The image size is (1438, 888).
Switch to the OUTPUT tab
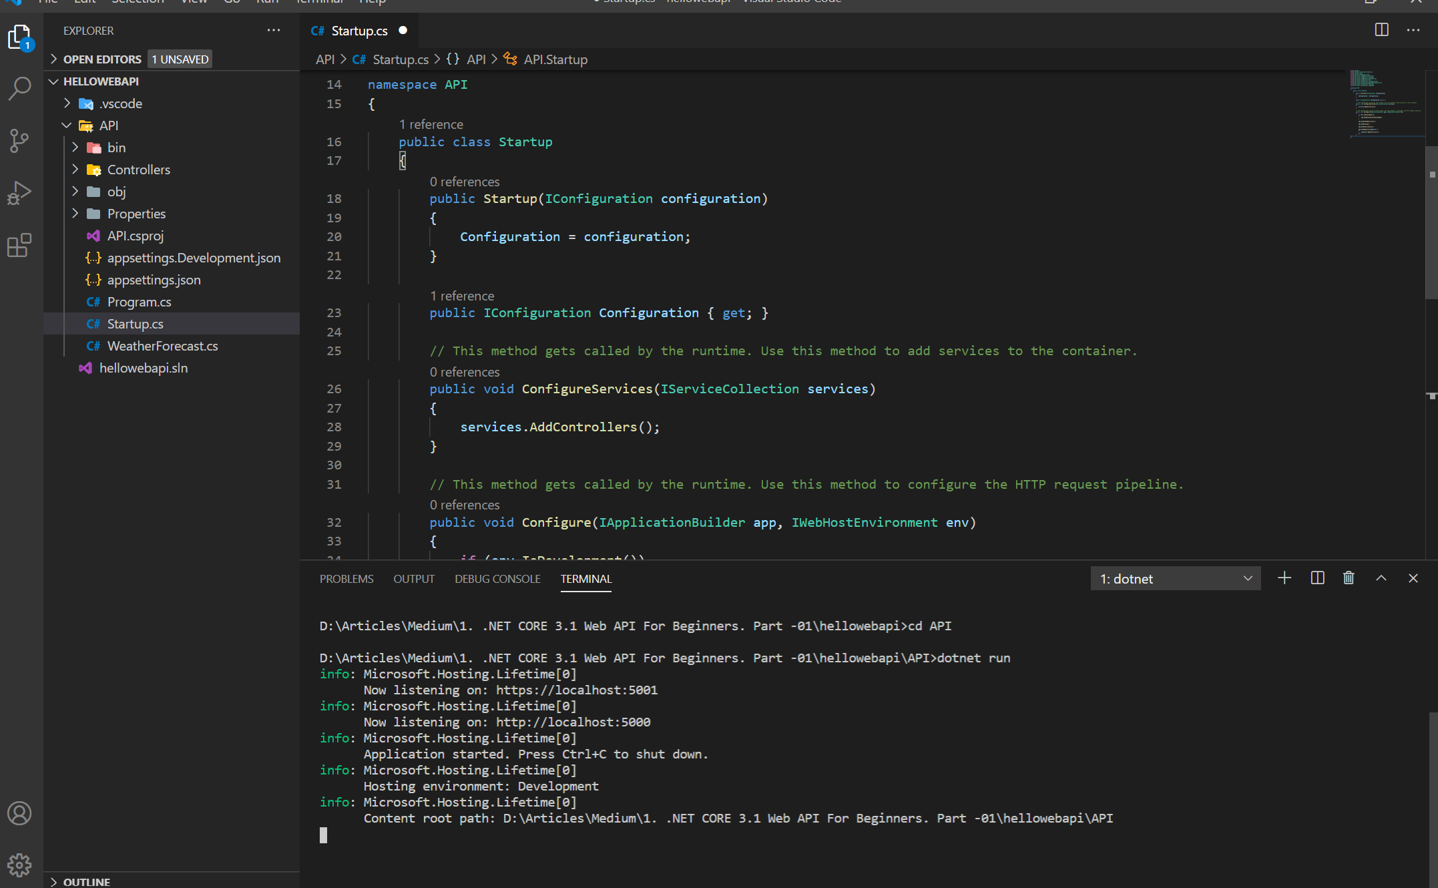tap(414, 579)
